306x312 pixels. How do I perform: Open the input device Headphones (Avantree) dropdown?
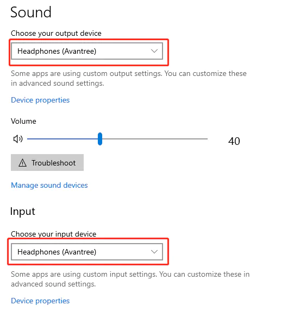(87, 252)
